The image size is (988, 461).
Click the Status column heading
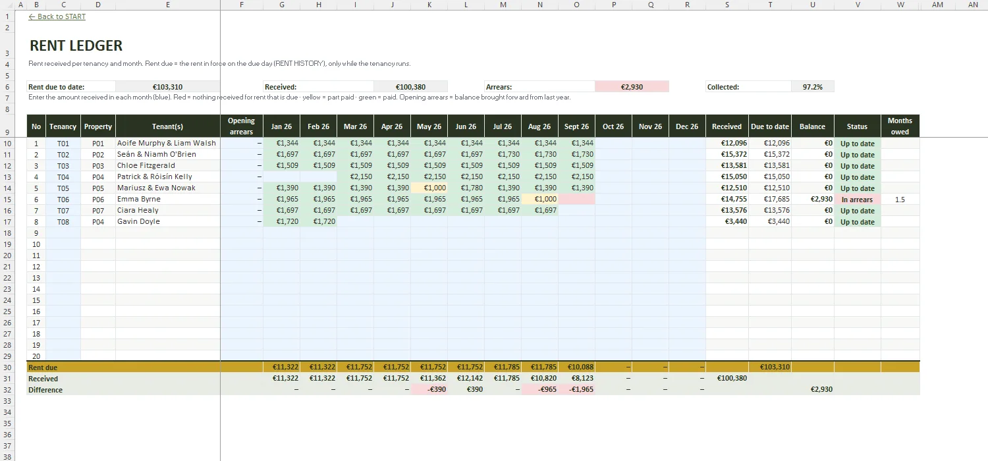click(x=858, y=126)
